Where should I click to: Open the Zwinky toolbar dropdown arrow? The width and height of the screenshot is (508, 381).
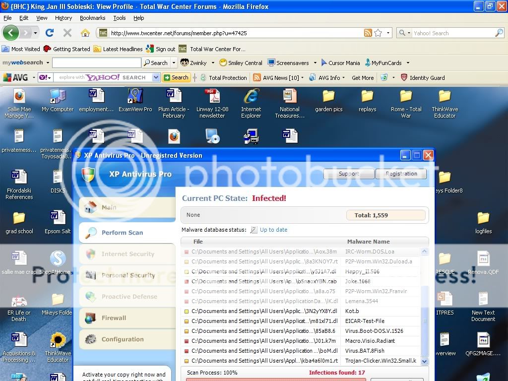(212, 63)
